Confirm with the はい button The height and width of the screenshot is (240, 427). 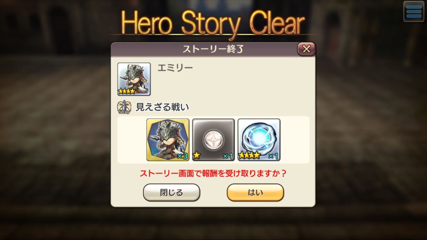pyautogui.click(x=255, y=193)
